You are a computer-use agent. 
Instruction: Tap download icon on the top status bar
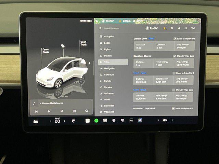(120, 21)
